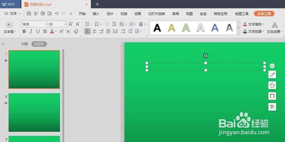Viewport: 285px width, 142px height.
Task: Toggle Strikethrough formatting
Action: (45, 32)
